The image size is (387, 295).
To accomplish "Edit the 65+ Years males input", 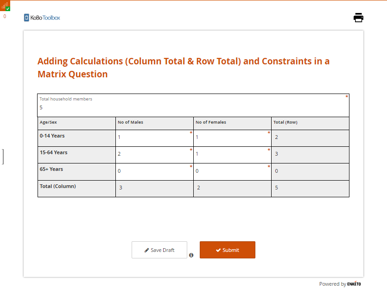I will pyautogui.click(x=154, y=171).
